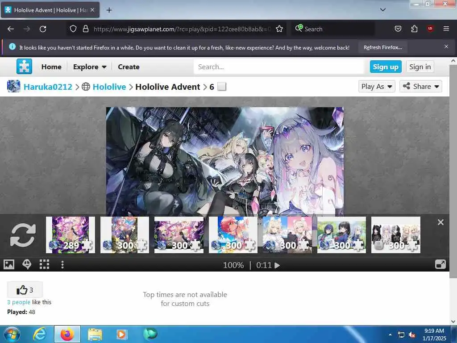
Task: Select the blonde twins puzzle thumbnail
Action: tap(287, 235)
